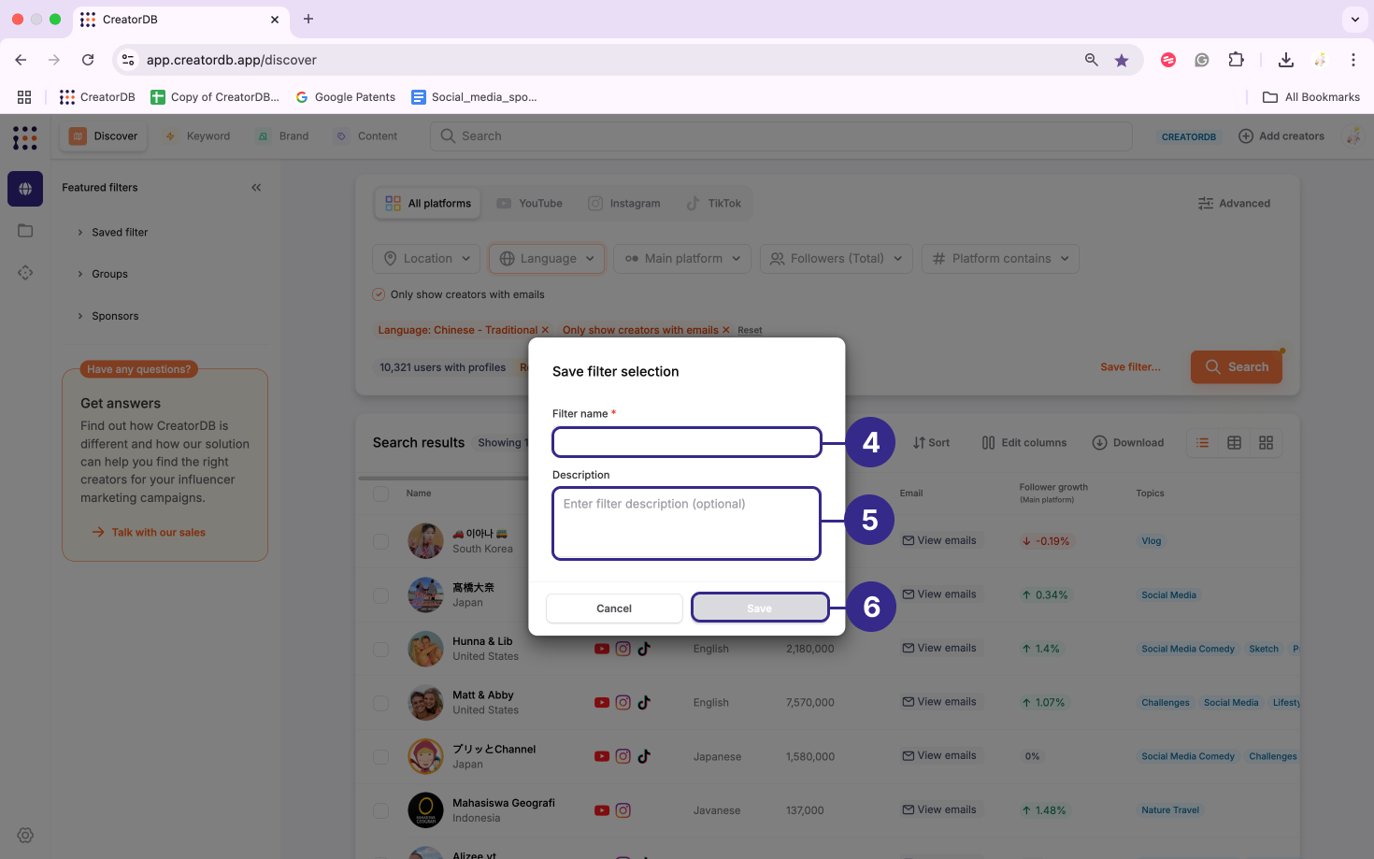Collapse the Featured filters sidebar
The image size is (1374, 859).
(x=256, y=188)
